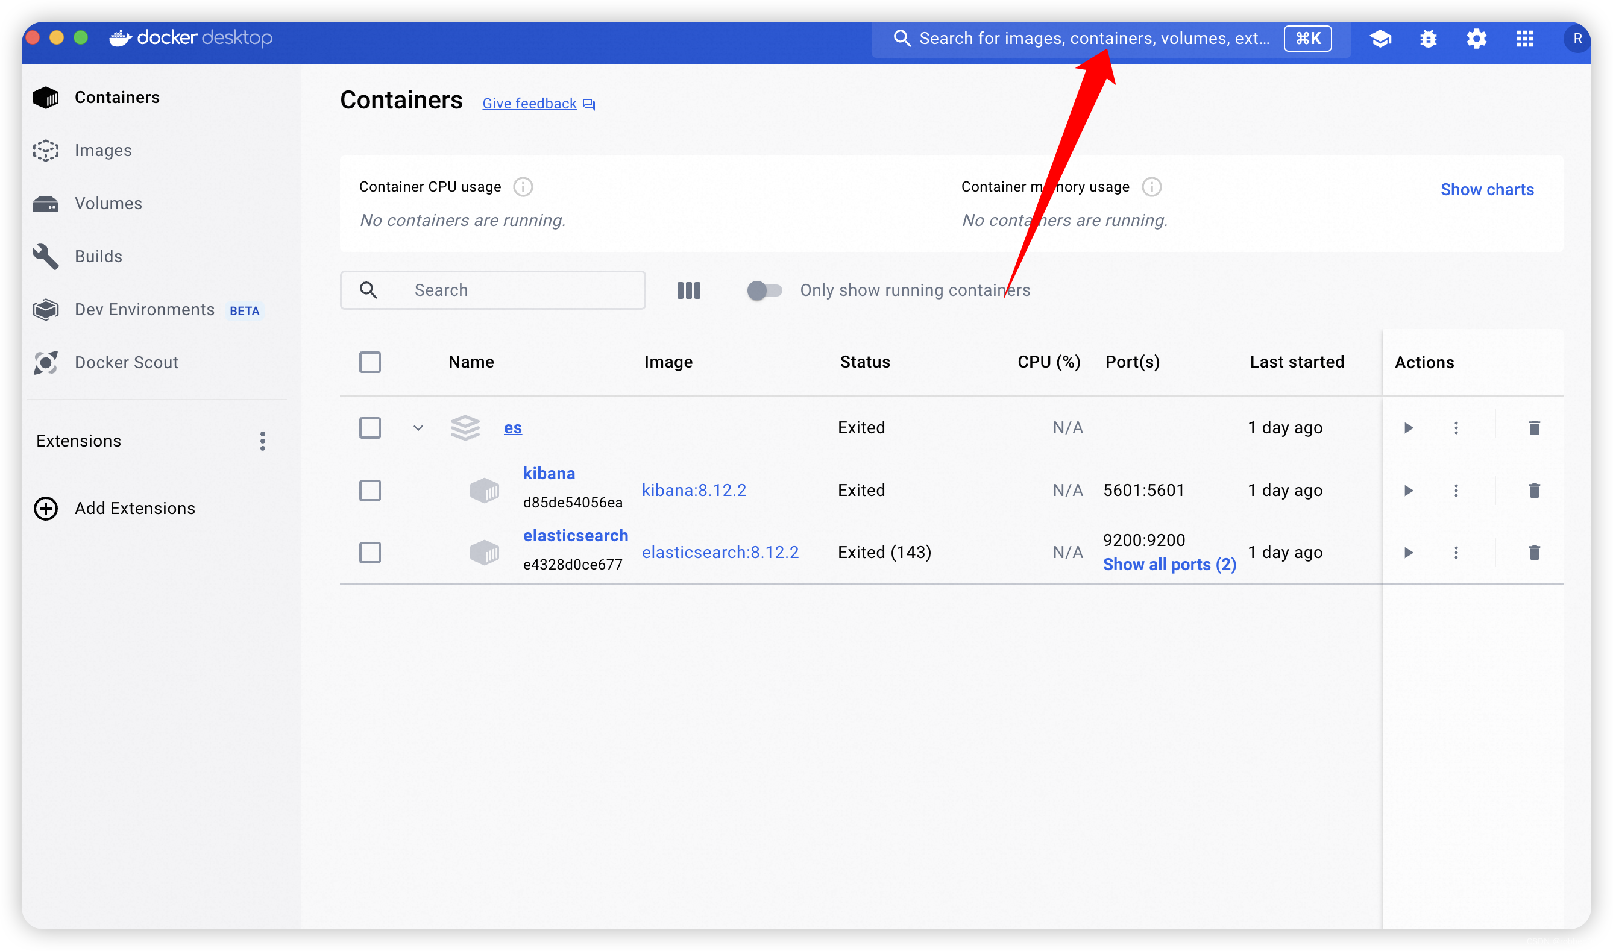Delete the kibana container

(x=1534, y=491)
